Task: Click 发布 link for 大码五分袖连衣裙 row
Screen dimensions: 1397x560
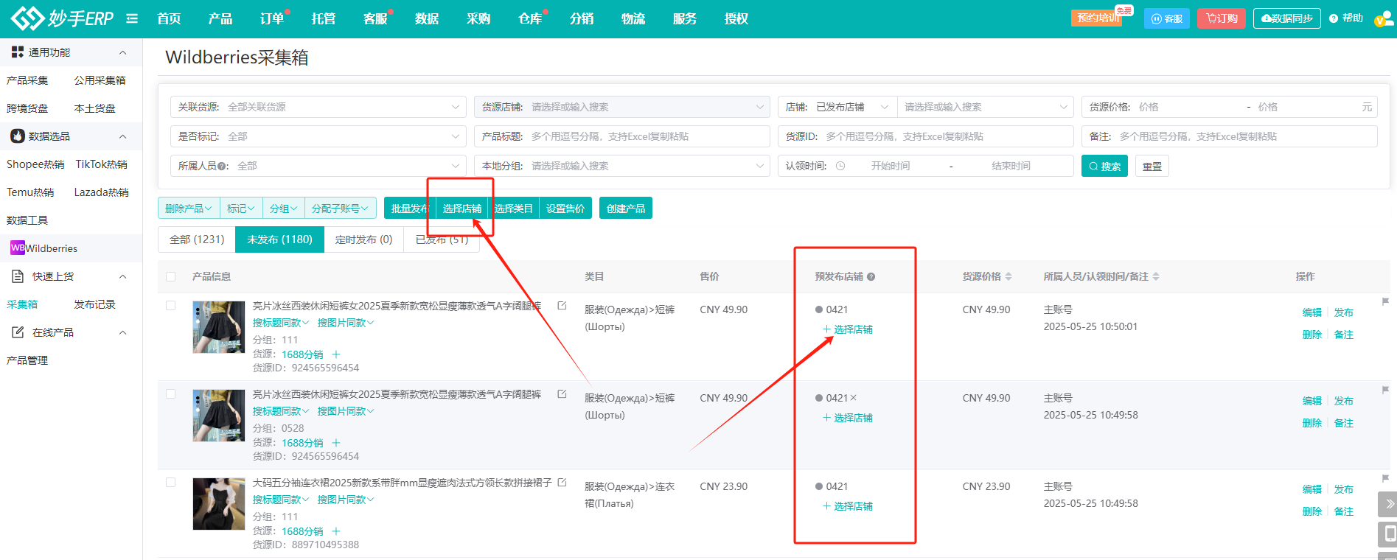Action: pyautogui.click(x=1344, y=489)
